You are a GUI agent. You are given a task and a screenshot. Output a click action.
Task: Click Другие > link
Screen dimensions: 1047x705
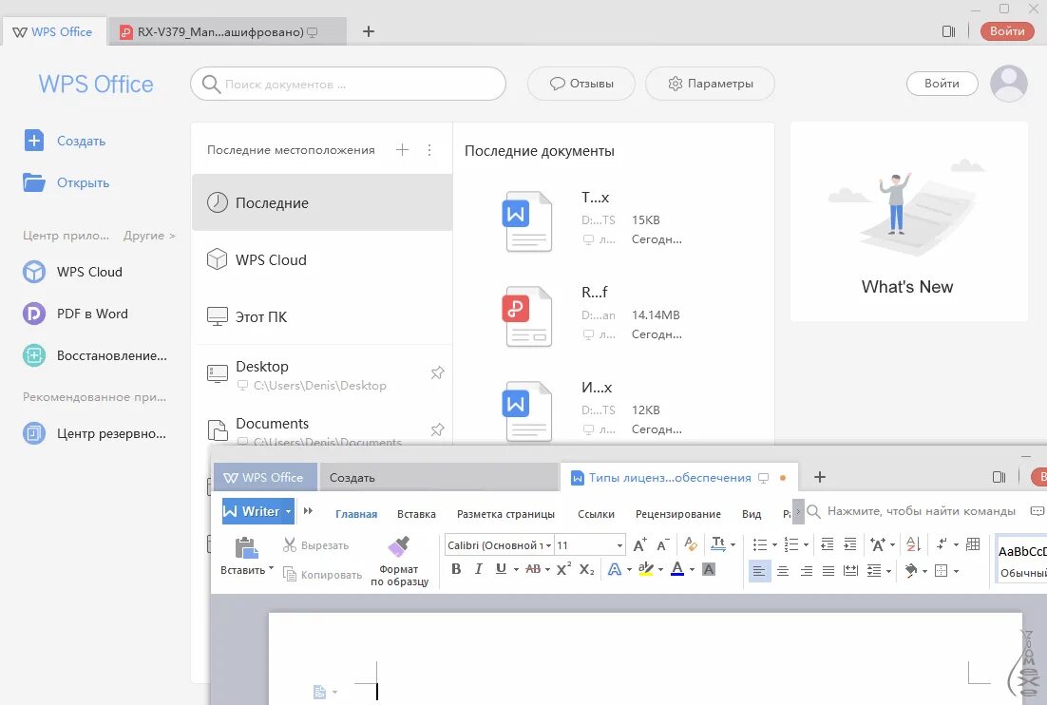(x=149, y=235)
